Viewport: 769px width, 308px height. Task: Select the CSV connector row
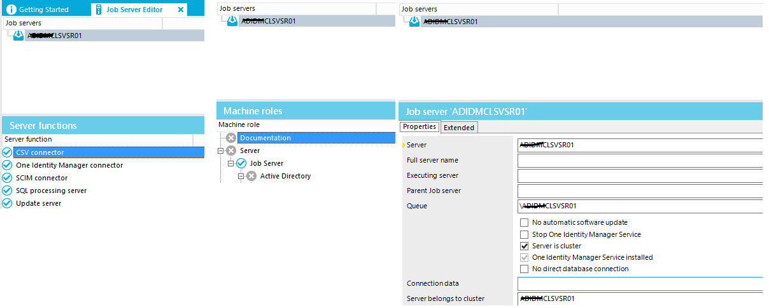pyautogui.click(x=109, y=152)
